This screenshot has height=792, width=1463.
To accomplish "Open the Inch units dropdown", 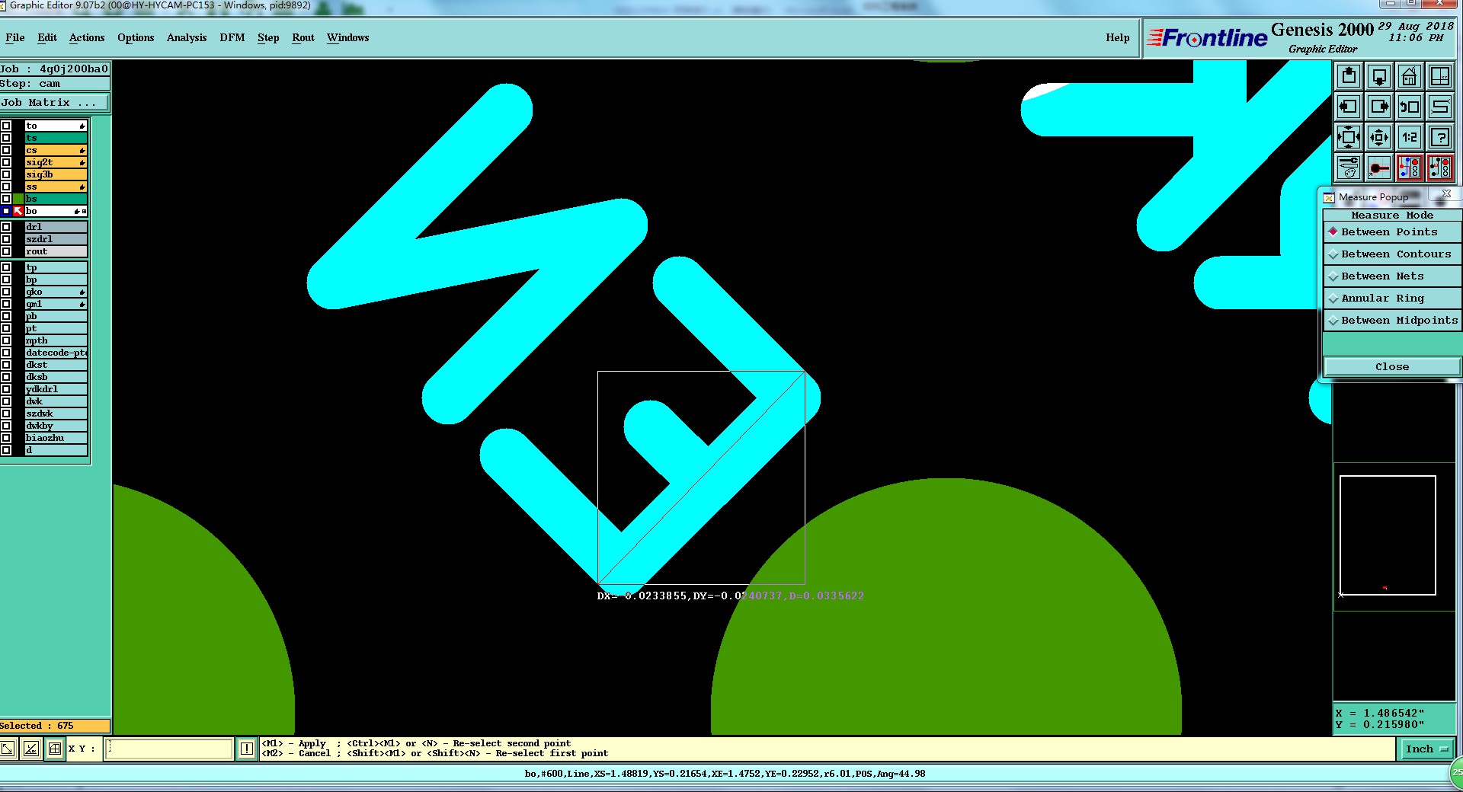I will click(x=1426, y=749).
